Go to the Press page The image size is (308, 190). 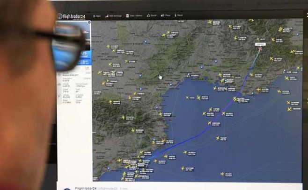point(167,16)
